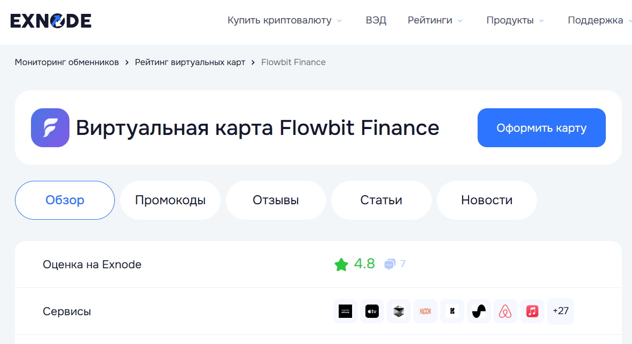Select the Agoda service icon
Viewport: 632px width, 344px height.
[x=345, y=311]
